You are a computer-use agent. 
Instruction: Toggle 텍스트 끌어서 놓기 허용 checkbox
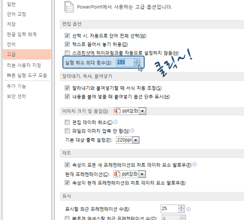(67, 44)
